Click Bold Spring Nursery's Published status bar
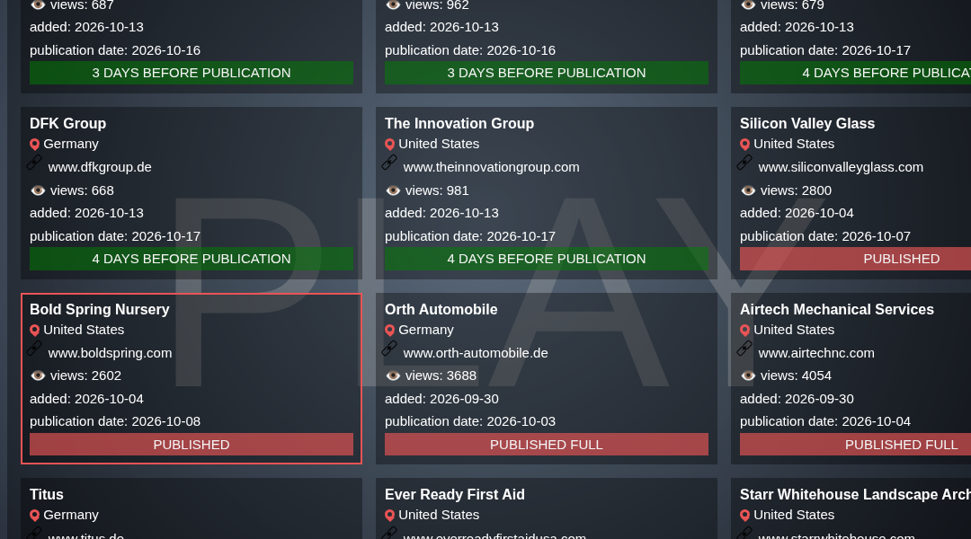Image resolution: width=971 pixels, height=539 pixels. [x=192, y=445]
